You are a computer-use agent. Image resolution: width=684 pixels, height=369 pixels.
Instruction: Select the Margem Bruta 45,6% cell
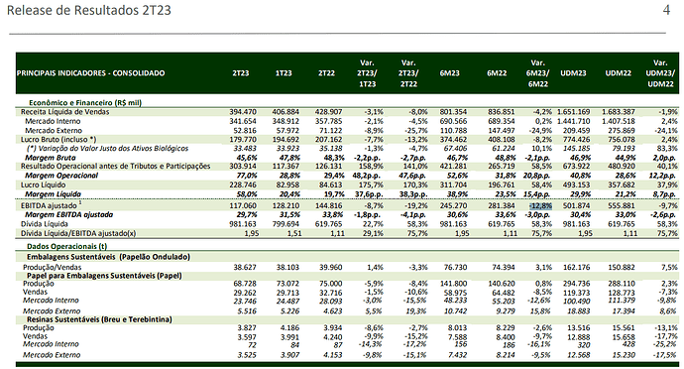247,158
